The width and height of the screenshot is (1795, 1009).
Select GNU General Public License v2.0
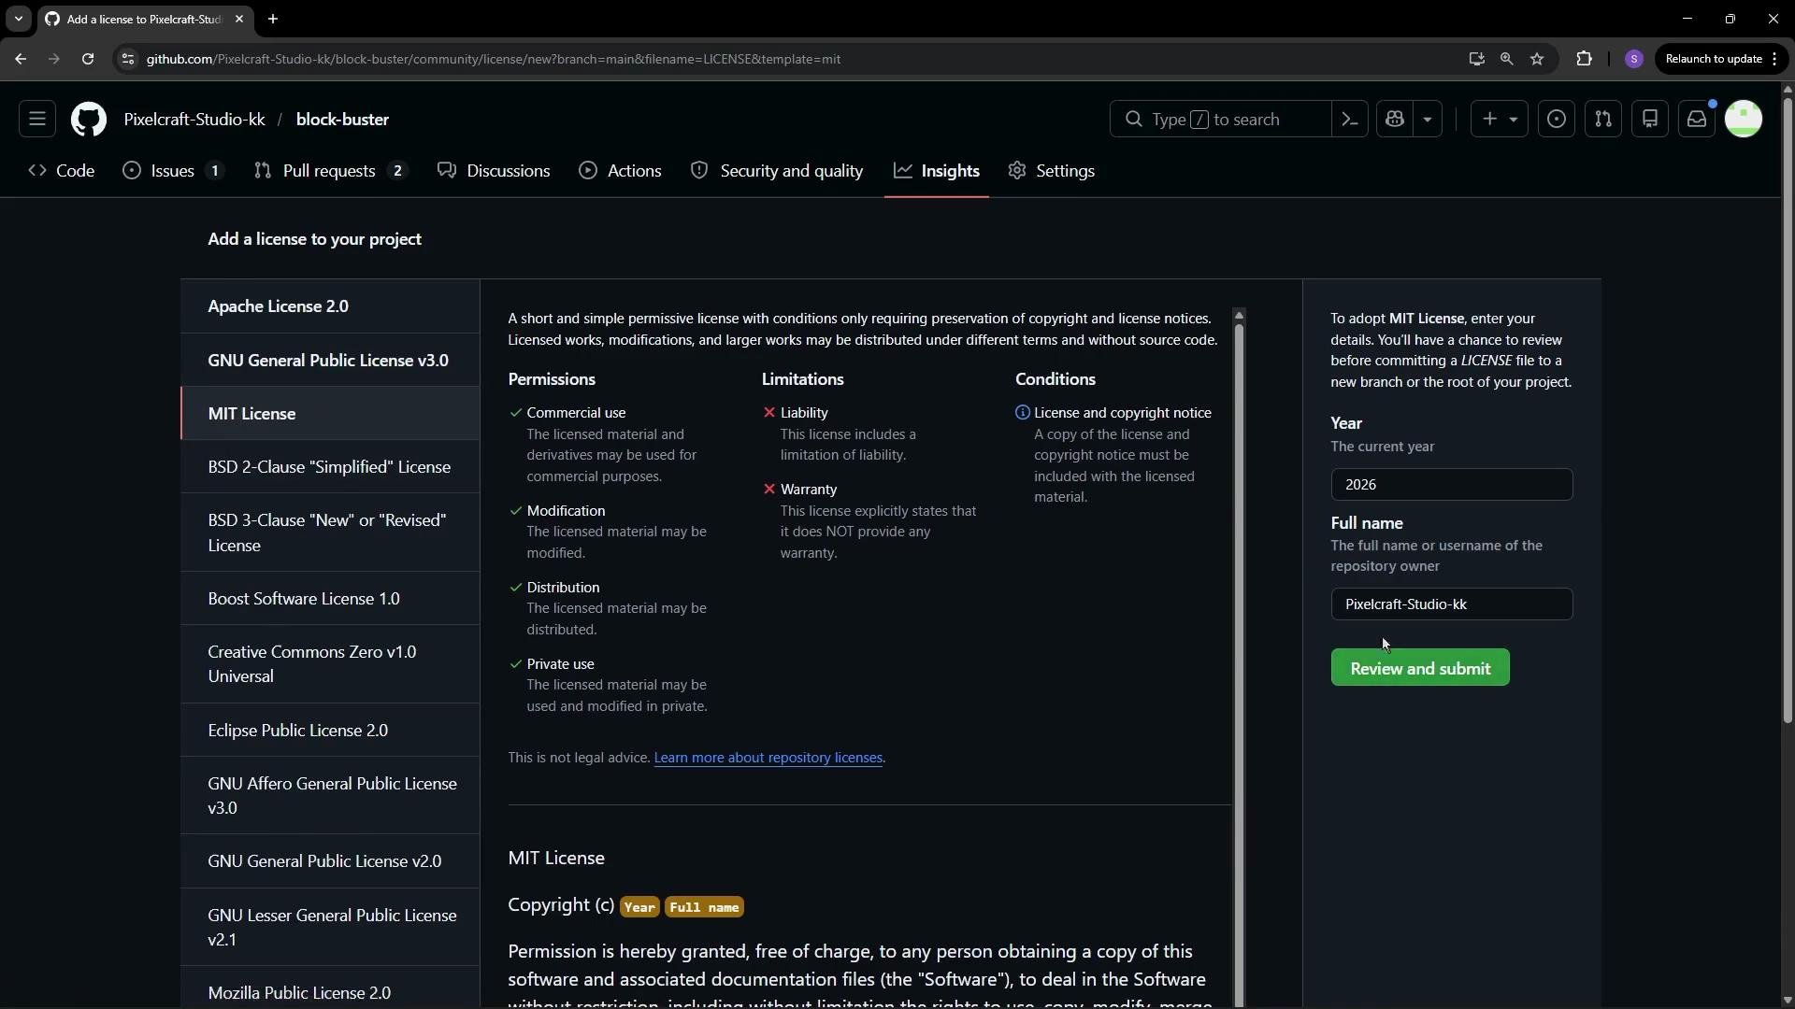[x=330, y=861]
